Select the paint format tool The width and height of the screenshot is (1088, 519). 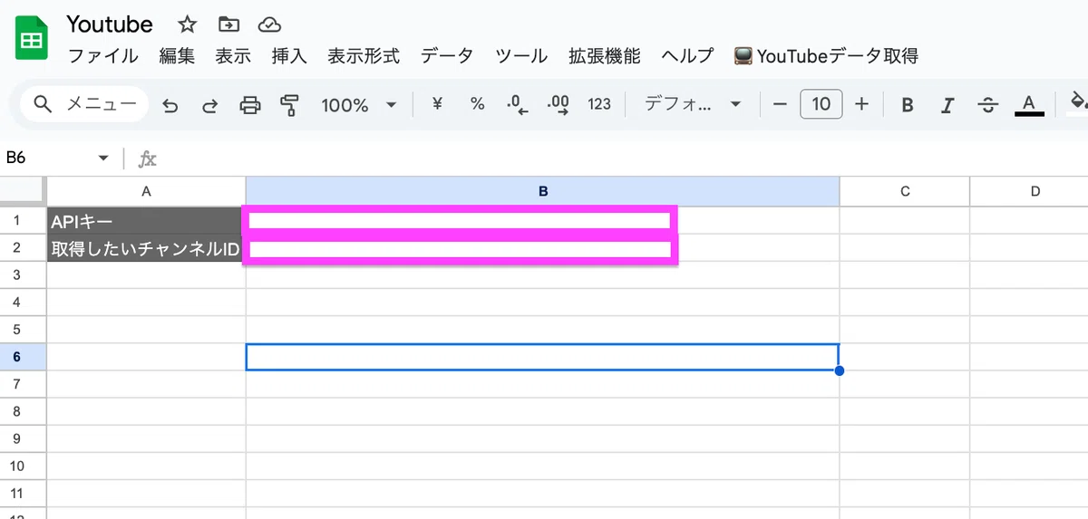click(x=289, y=105)
